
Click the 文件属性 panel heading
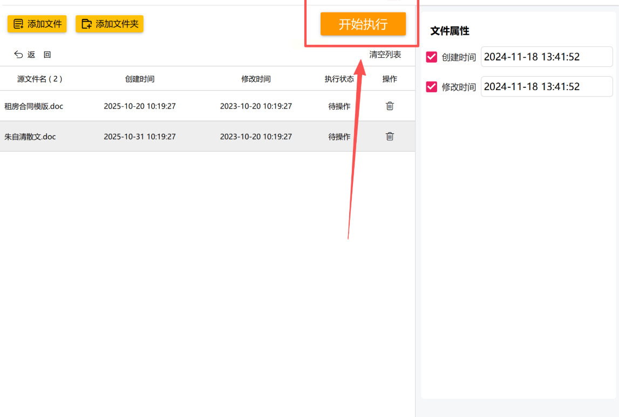pos(450,31)
